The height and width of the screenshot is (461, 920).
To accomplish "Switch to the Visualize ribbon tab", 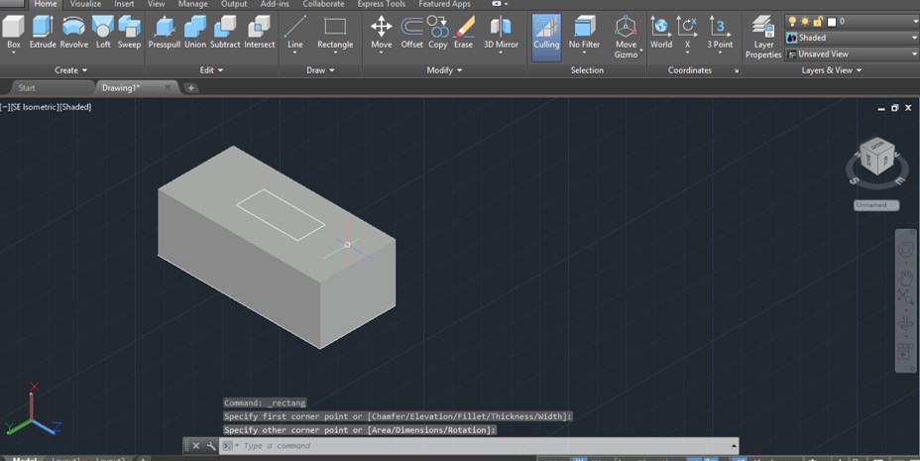I will pos(85,4).
